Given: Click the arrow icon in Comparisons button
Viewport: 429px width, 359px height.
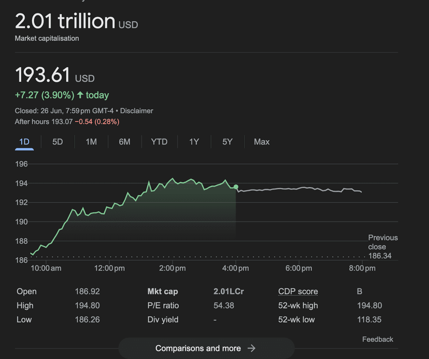Looking at the screenshot, I should pyautogui.click(x=251, y=348).
